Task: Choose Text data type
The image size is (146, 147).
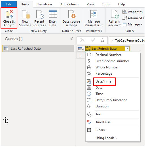Action: coord(113,114)
